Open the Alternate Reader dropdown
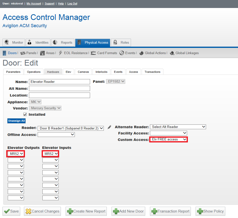This screenshot has height=218, width=238. point(178,127)
